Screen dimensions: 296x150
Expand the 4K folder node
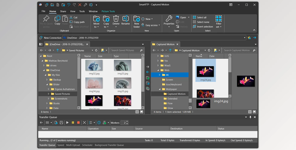click(159, 75)
